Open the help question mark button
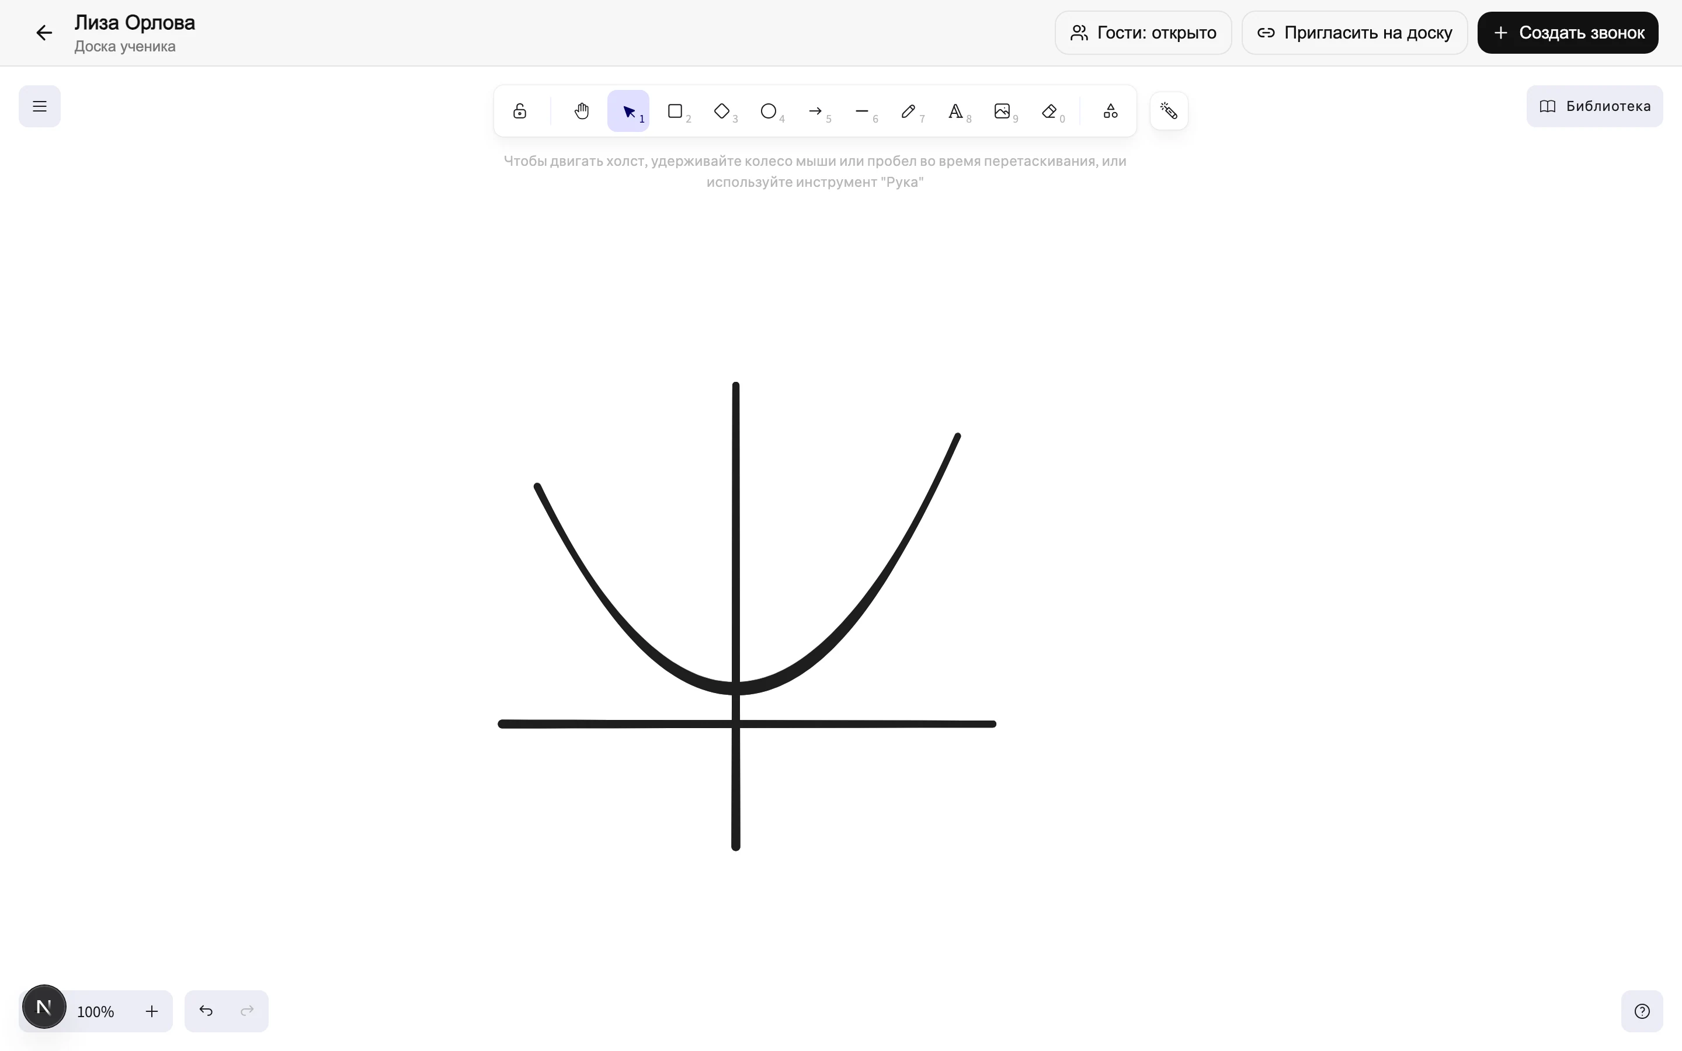Screen dimensions: 1682x1051 [x=1642, y=1011]
